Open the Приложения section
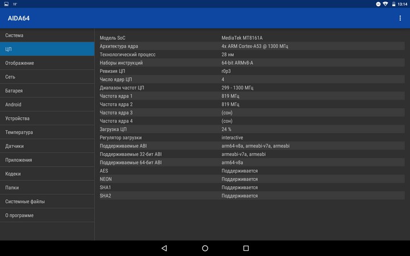The width and height of the screenshot is (410, 256). tap(47, 160)
